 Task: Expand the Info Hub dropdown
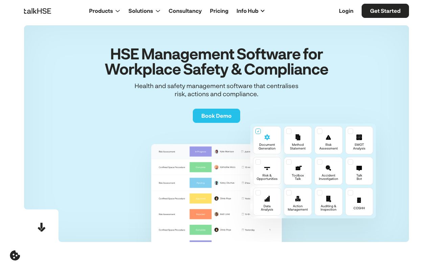pyautogui.click(x=251, y=11)
